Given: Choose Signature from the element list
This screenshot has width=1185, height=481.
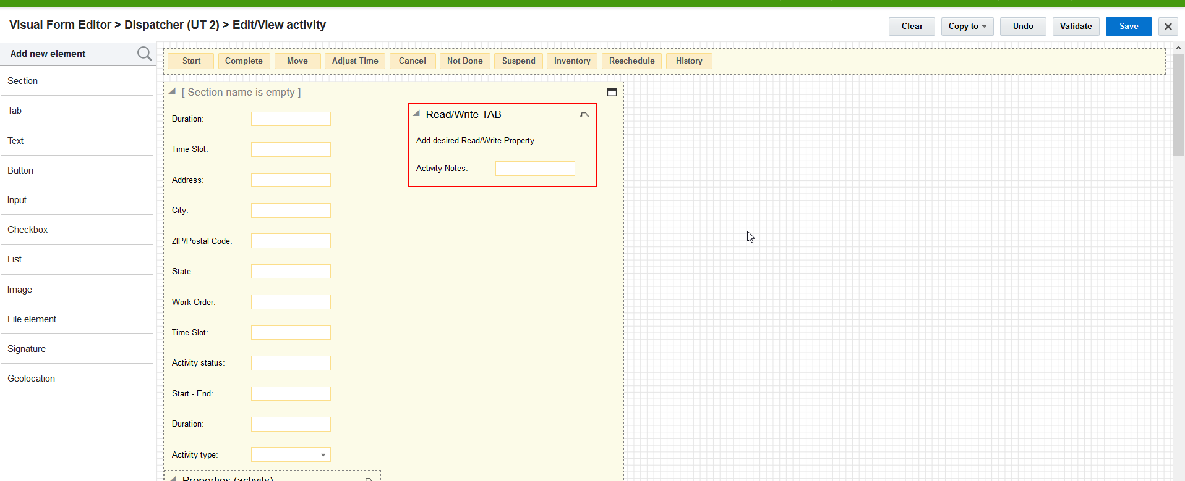Looking at the screenshot, I should click(77, 349).
